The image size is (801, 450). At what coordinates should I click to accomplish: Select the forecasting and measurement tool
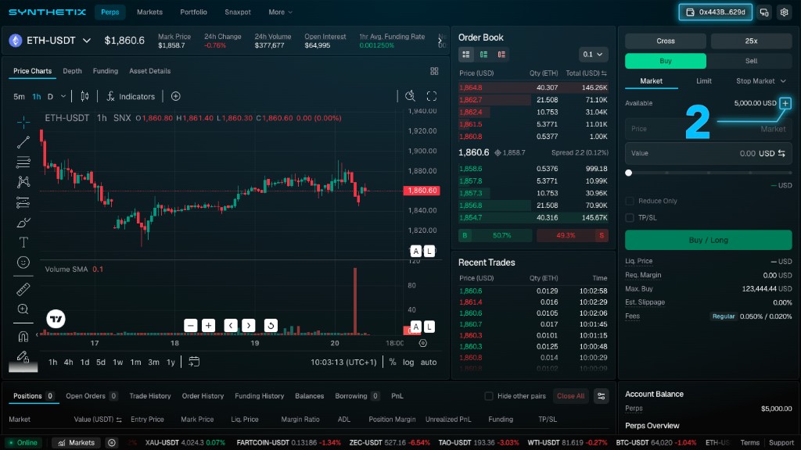tap(23, 202)
